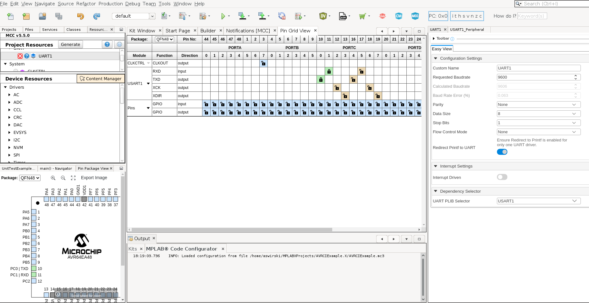This screenshot has height=303, width=589.
Task: Open the Production menu
Action: point(111,4)
